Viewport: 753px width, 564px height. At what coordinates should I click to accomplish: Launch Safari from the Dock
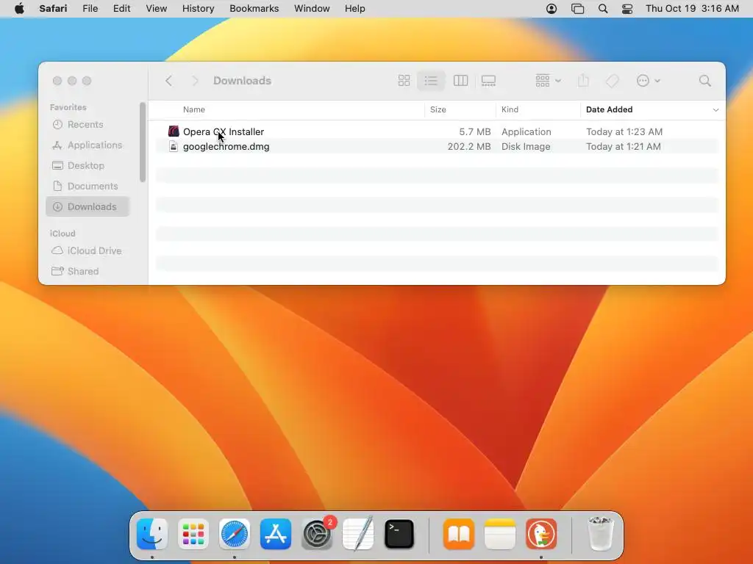click(x=235, y=534)
